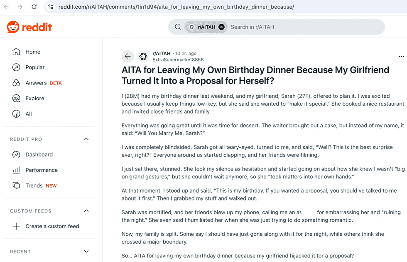Click the Trends icon
The width and height of the screenshot is (407, 262).
[16, 185]
